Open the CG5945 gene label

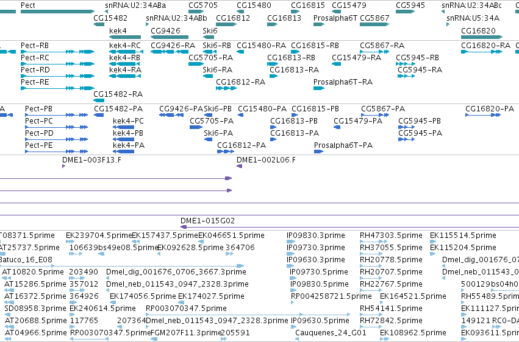click(x=410, y=5)
